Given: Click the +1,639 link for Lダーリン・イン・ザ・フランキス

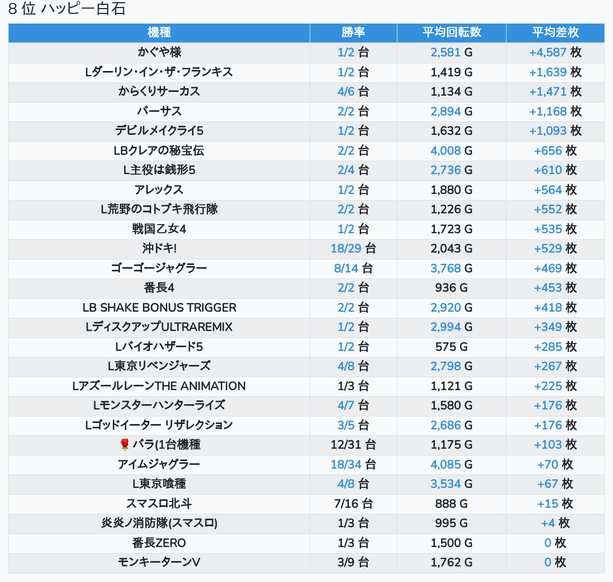Looking at the screenshot, I should pos(548,73).
